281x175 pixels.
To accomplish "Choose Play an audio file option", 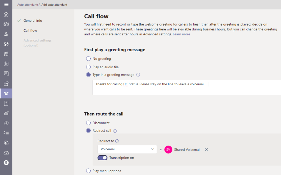I will click(x=88, y=67).
